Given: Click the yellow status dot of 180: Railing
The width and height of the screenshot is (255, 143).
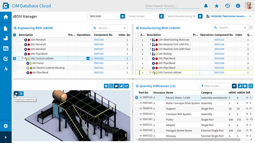Looking at the screenshot, I should click(157, 54).
